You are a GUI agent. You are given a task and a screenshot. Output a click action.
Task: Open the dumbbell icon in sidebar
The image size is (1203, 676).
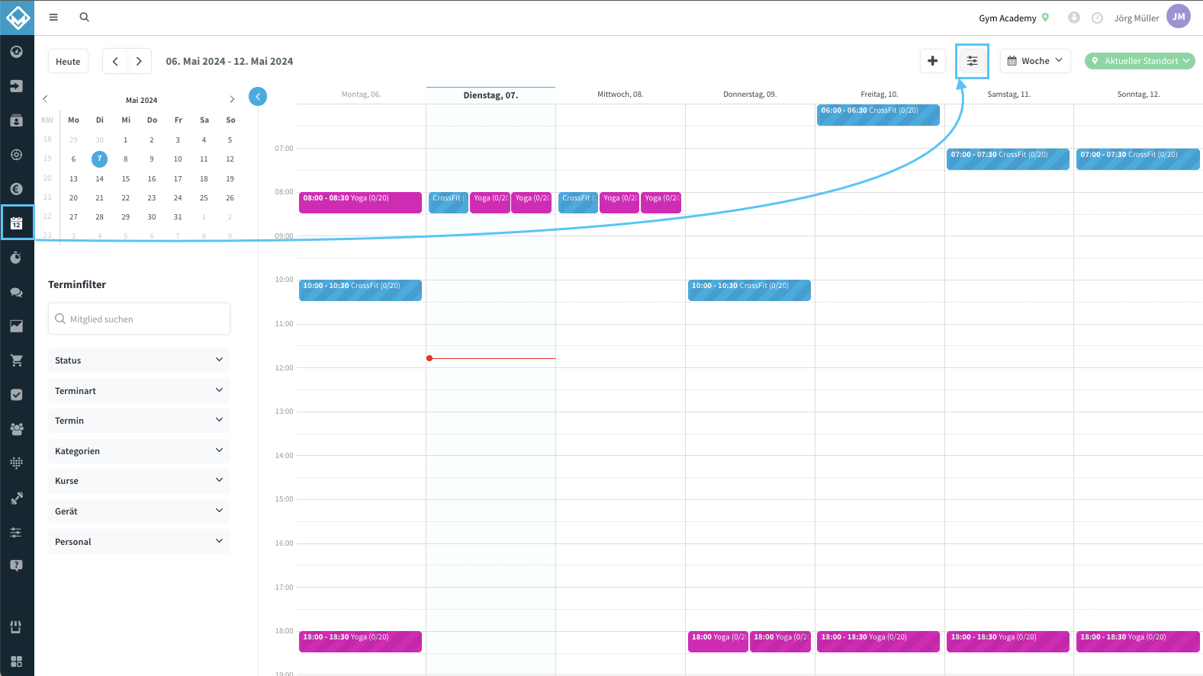(17, 498)
